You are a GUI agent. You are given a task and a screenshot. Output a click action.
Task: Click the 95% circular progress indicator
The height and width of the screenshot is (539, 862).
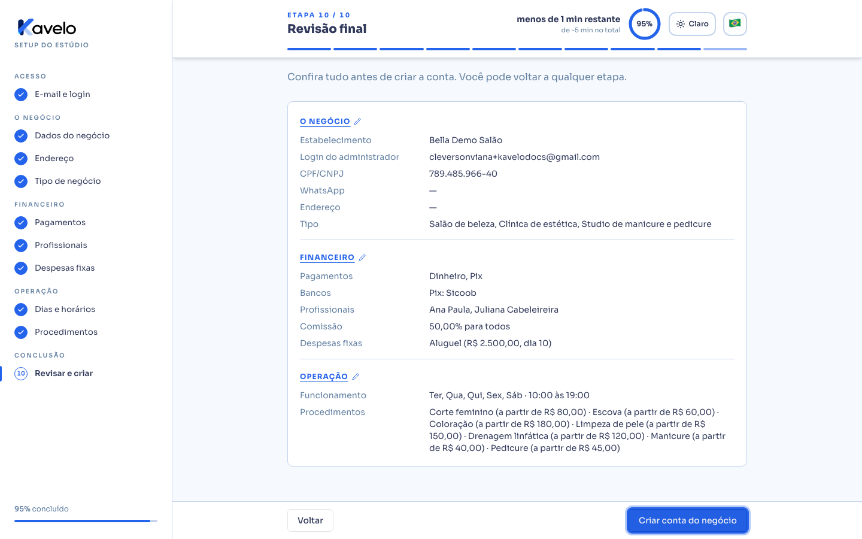644,24
